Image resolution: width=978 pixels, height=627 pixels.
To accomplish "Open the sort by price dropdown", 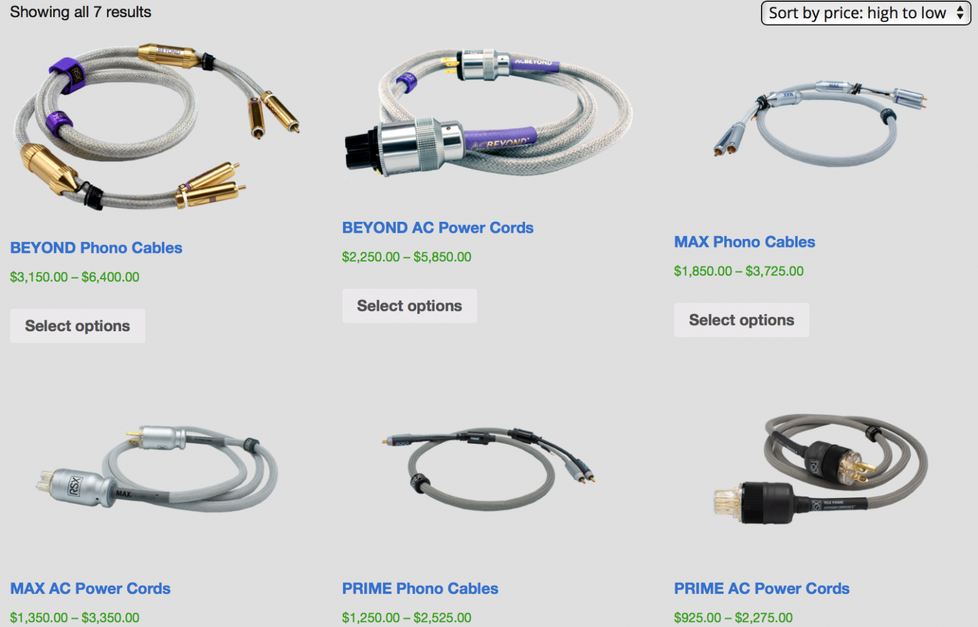I will 866,13.
